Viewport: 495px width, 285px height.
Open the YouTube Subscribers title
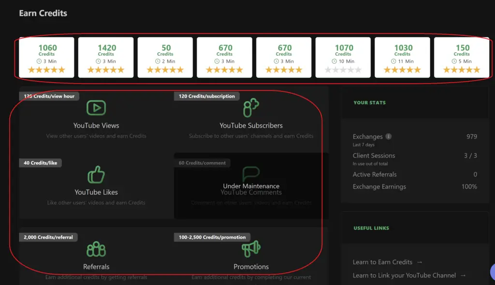coord(251,126)
